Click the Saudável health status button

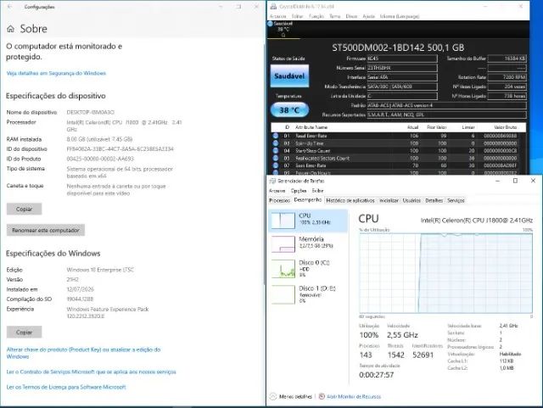tap(289, 75)
